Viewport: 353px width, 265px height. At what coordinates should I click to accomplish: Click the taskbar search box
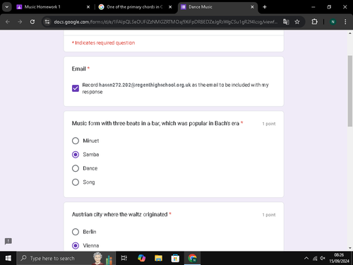tap(66, 258)
